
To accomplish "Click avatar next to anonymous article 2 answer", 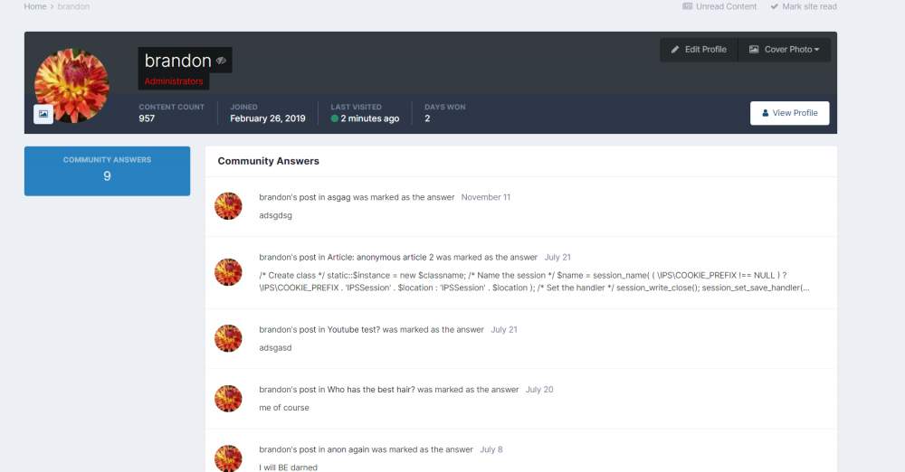I will tap(229, 272).
